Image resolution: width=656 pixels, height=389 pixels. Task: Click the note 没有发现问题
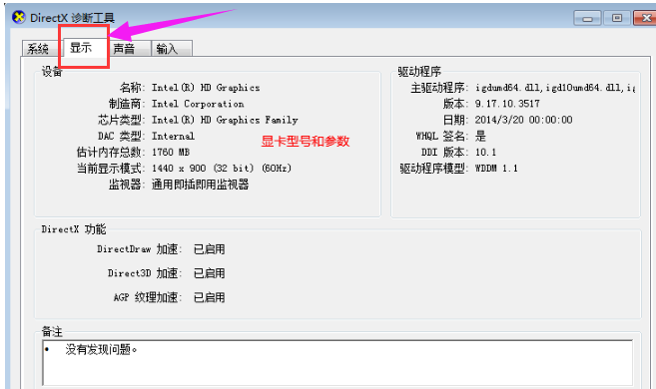(x=101, y=349)
